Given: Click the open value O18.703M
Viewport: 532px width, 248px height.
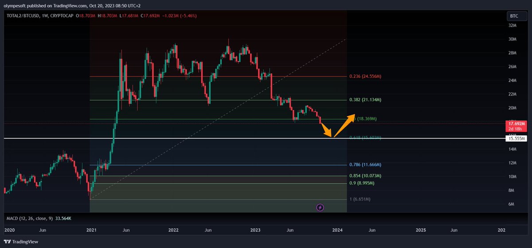Looking at the screenshot, I should (x=86, y=16).
